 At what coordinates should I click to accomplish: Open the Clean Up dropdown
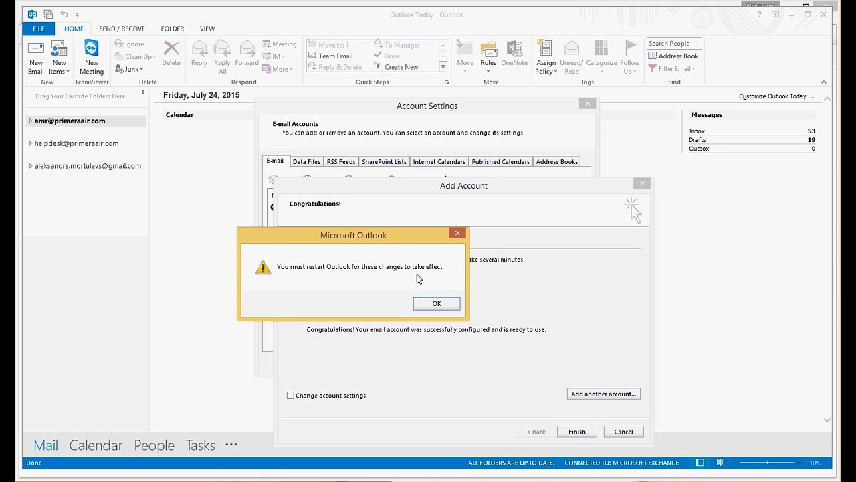[x=135, y=57]
